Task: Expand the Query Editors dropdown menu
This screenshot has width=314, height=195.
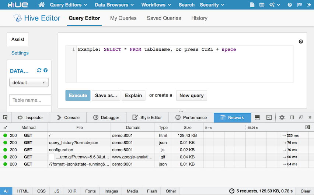Action: 69,5
